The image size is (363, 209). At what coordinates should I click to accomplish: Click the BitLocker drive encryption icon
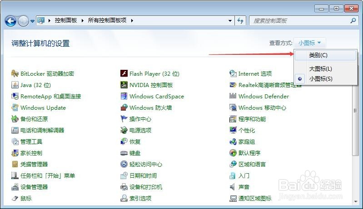(x=15, y=73)
